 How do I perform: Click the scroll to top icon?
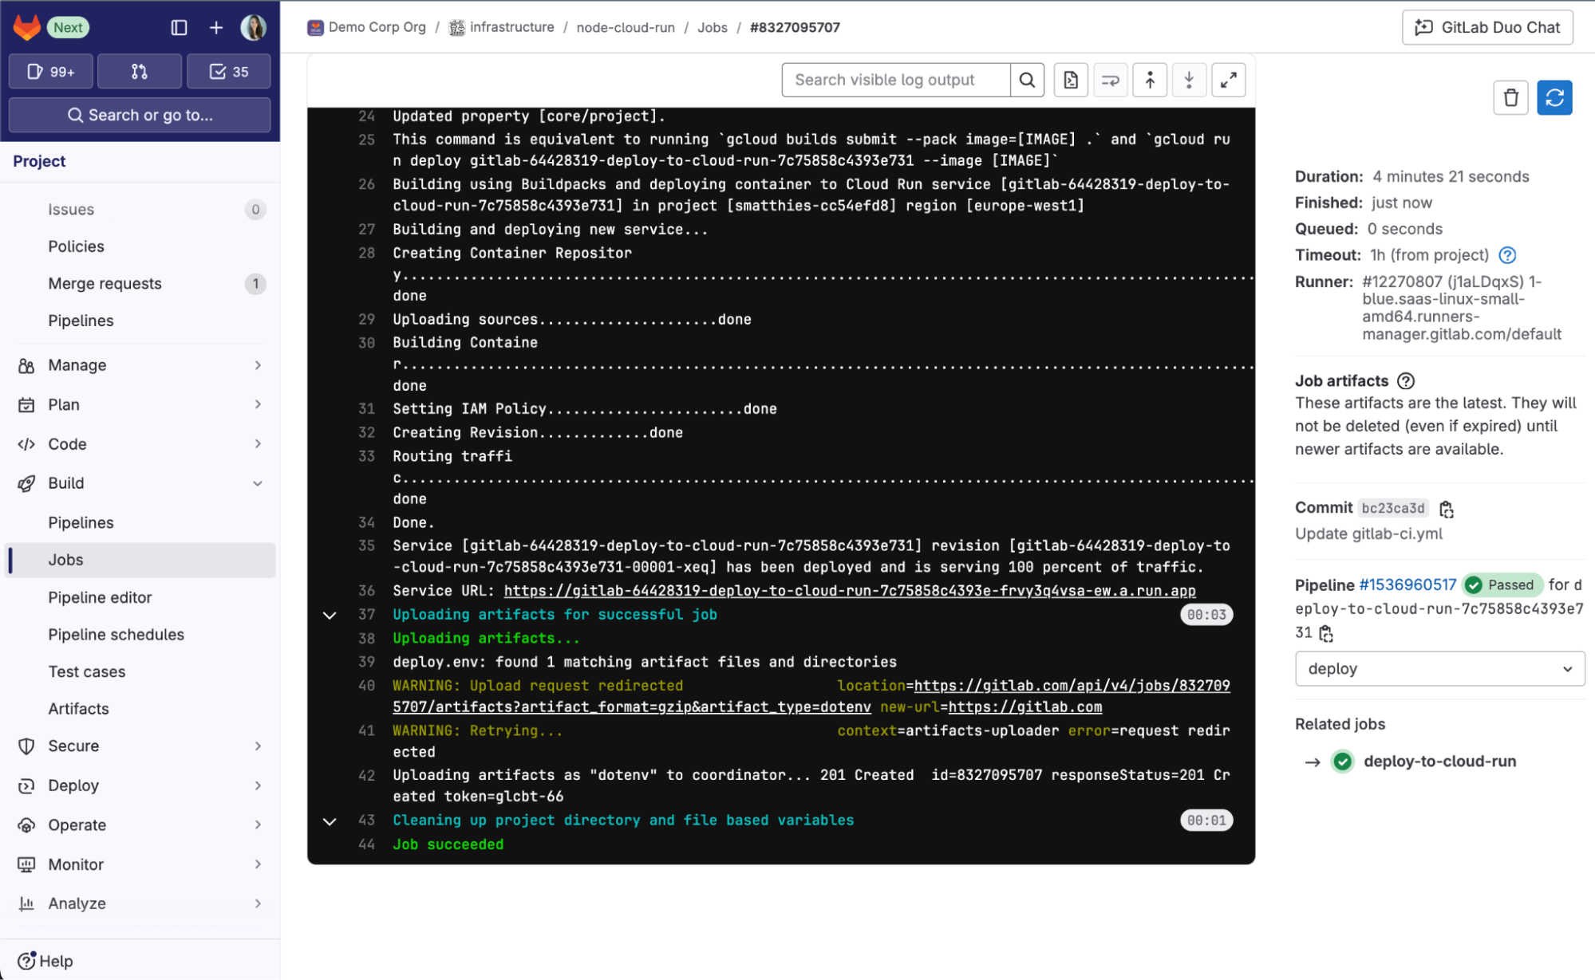pos(1150,78)
